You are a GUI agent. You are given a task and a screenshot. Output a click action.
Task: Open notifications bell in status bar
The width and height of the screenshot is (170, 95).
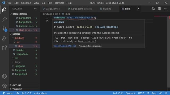166,93
